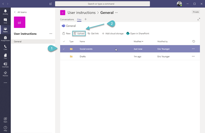Screen dimensions: 205x133
Task: Click the Private label badge
Action: click(x=196, y=12)
